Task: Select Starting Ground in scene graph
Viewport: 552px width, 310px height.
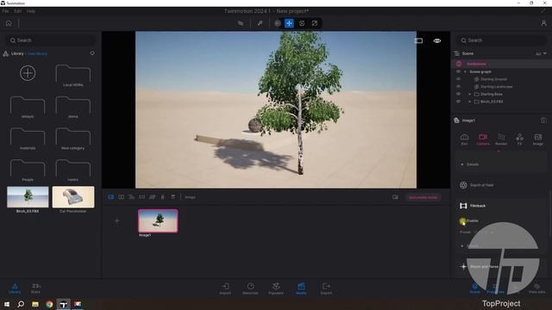Action: point(493,79)
